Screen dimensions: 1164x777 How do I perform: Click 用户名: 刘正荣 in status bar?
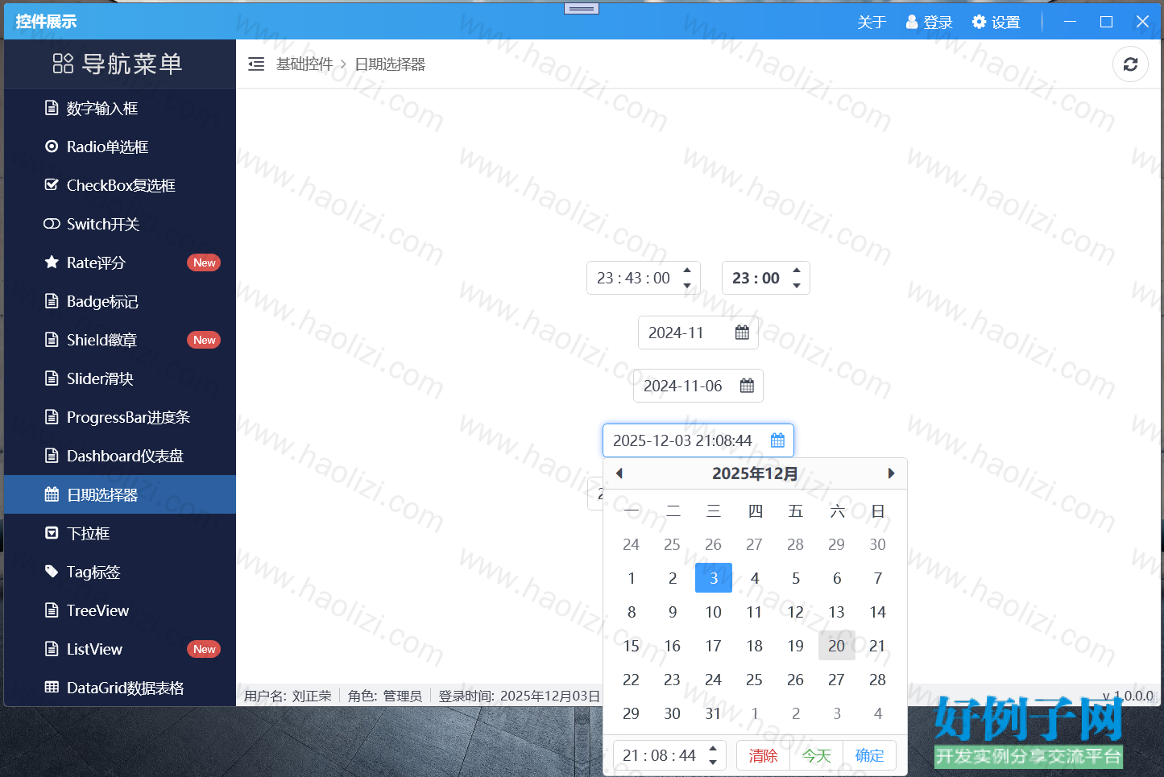click(x=288, y=696)
